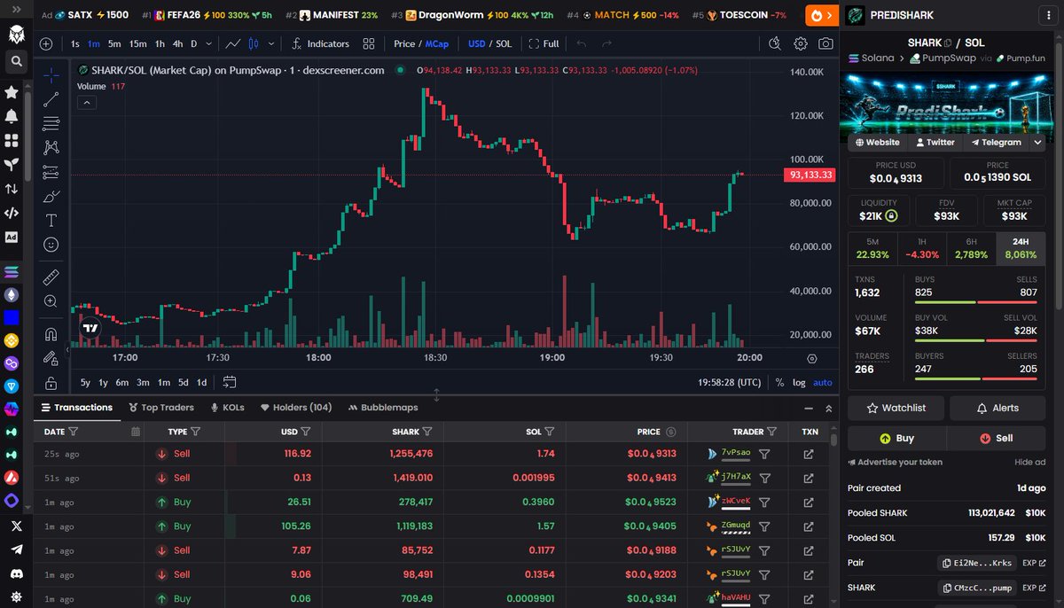Select the crosshair cursor drawing tool
Viewport: 1064px width, 608px height.
51,75
